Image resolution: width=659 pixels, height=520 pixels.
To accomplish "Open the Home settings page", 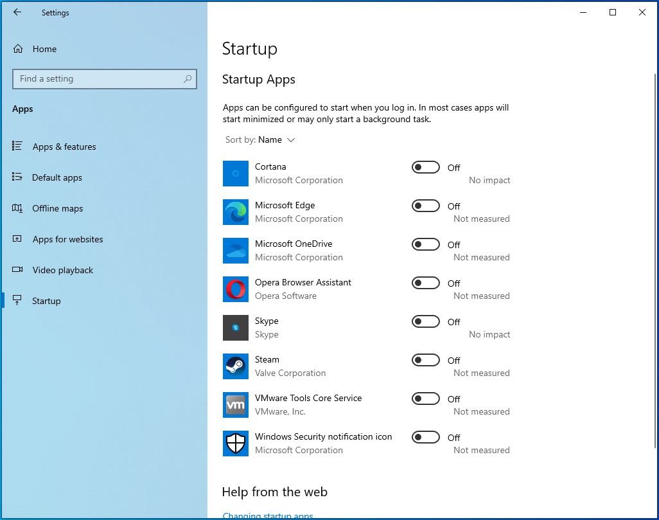I will 44,49.
